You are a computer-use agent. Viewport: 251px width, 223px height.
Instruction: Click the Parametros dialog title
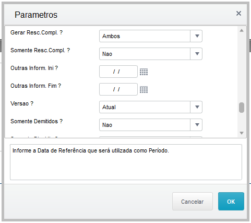(x=36, y=15)
